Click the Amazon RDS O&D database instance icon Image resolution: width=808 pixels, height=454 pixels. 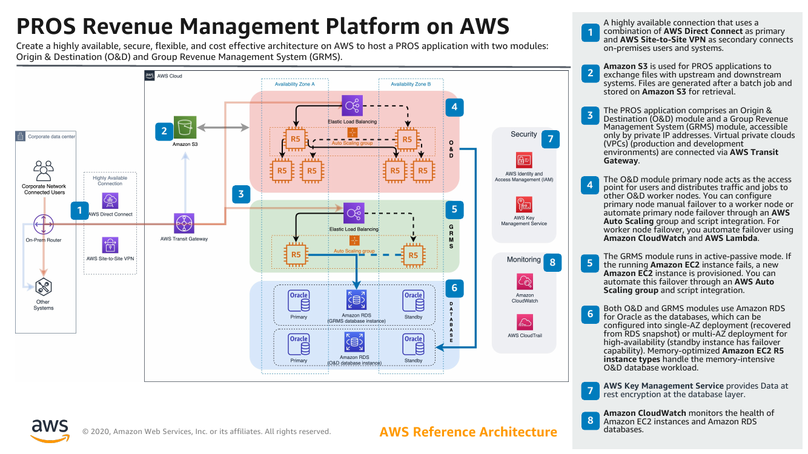pos(355,342)
